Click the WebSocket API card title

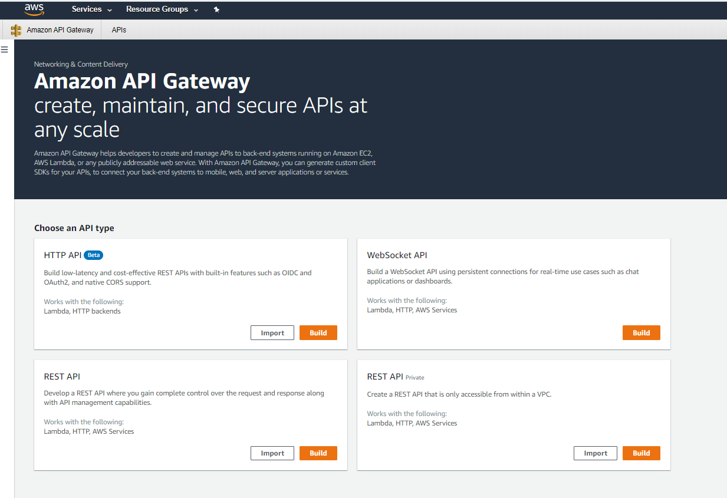pos(397,255)
